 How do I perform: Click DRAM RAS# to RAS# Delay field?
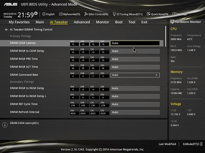tap(135, 88)
